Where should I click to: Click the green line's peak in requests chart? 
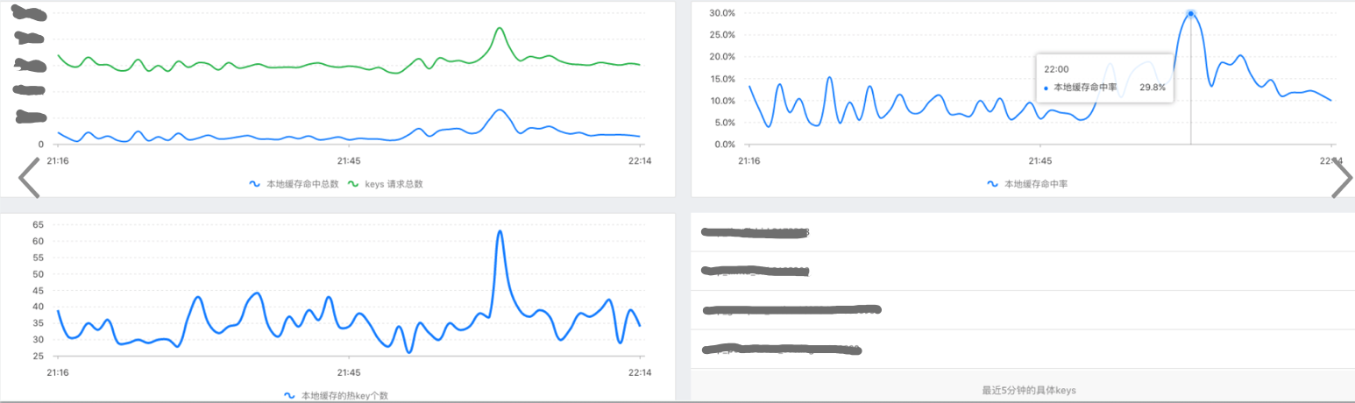[499, 28]
